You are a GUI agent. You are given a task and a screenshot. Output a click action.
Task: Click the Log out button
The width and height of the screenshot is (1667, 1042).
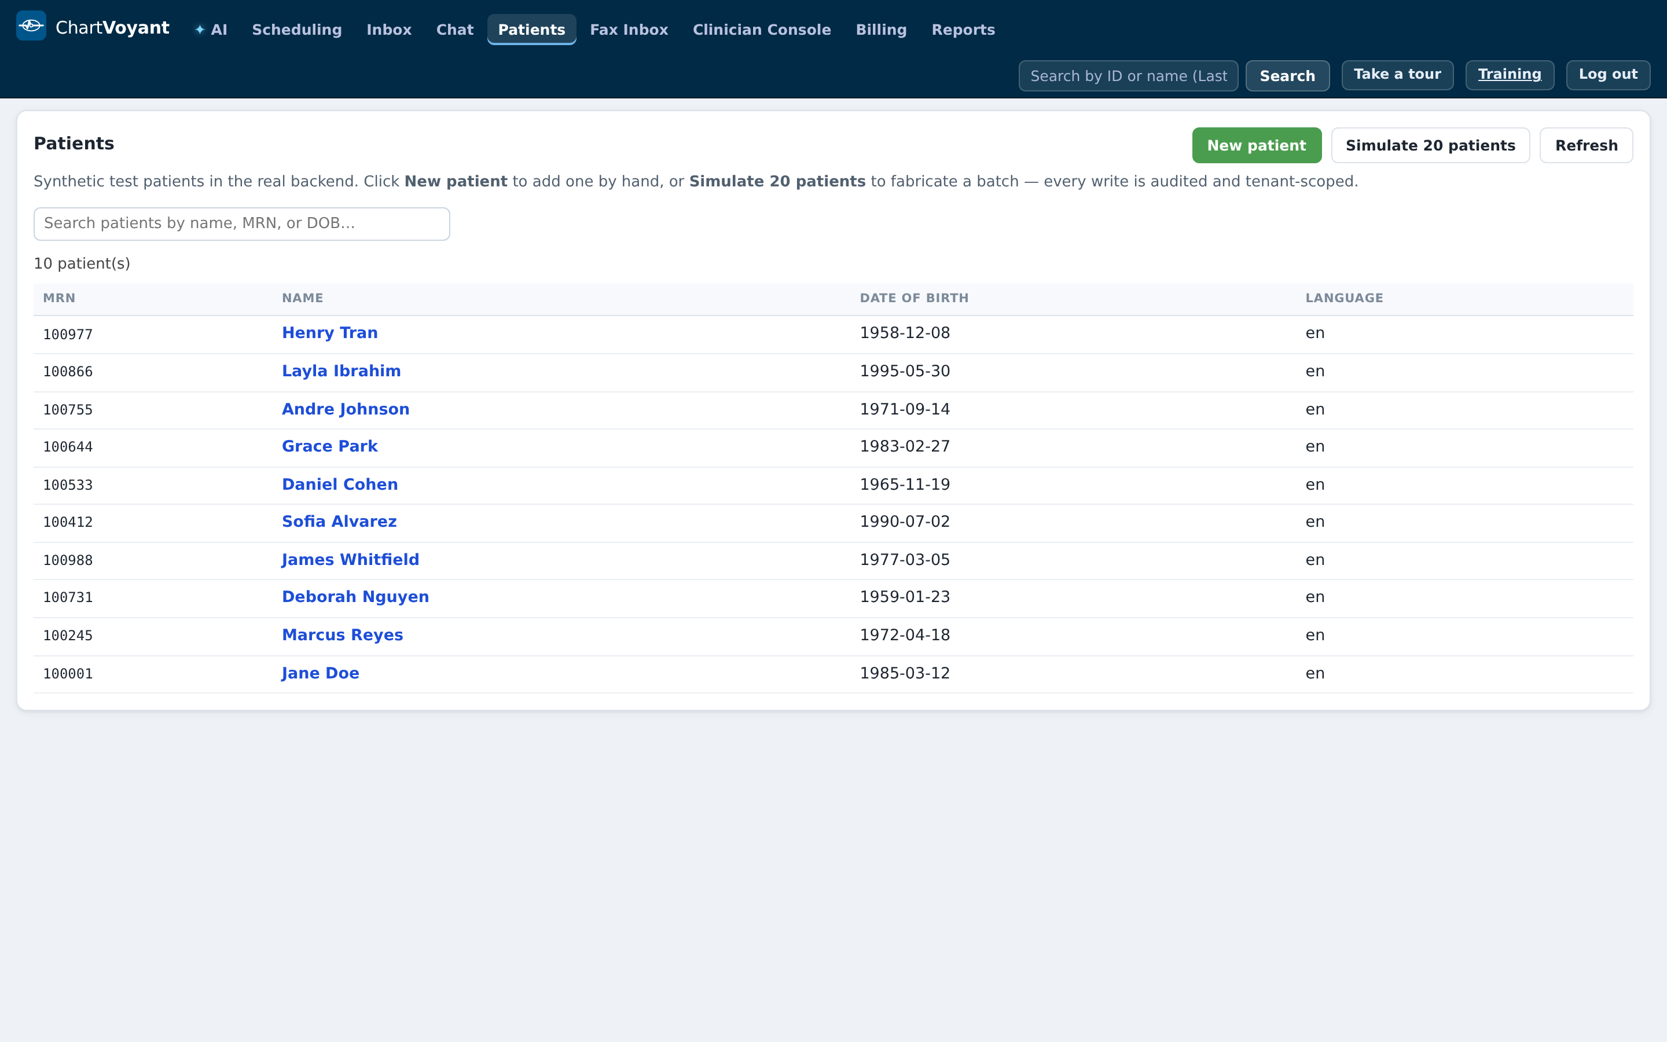tap(1608, 75)
